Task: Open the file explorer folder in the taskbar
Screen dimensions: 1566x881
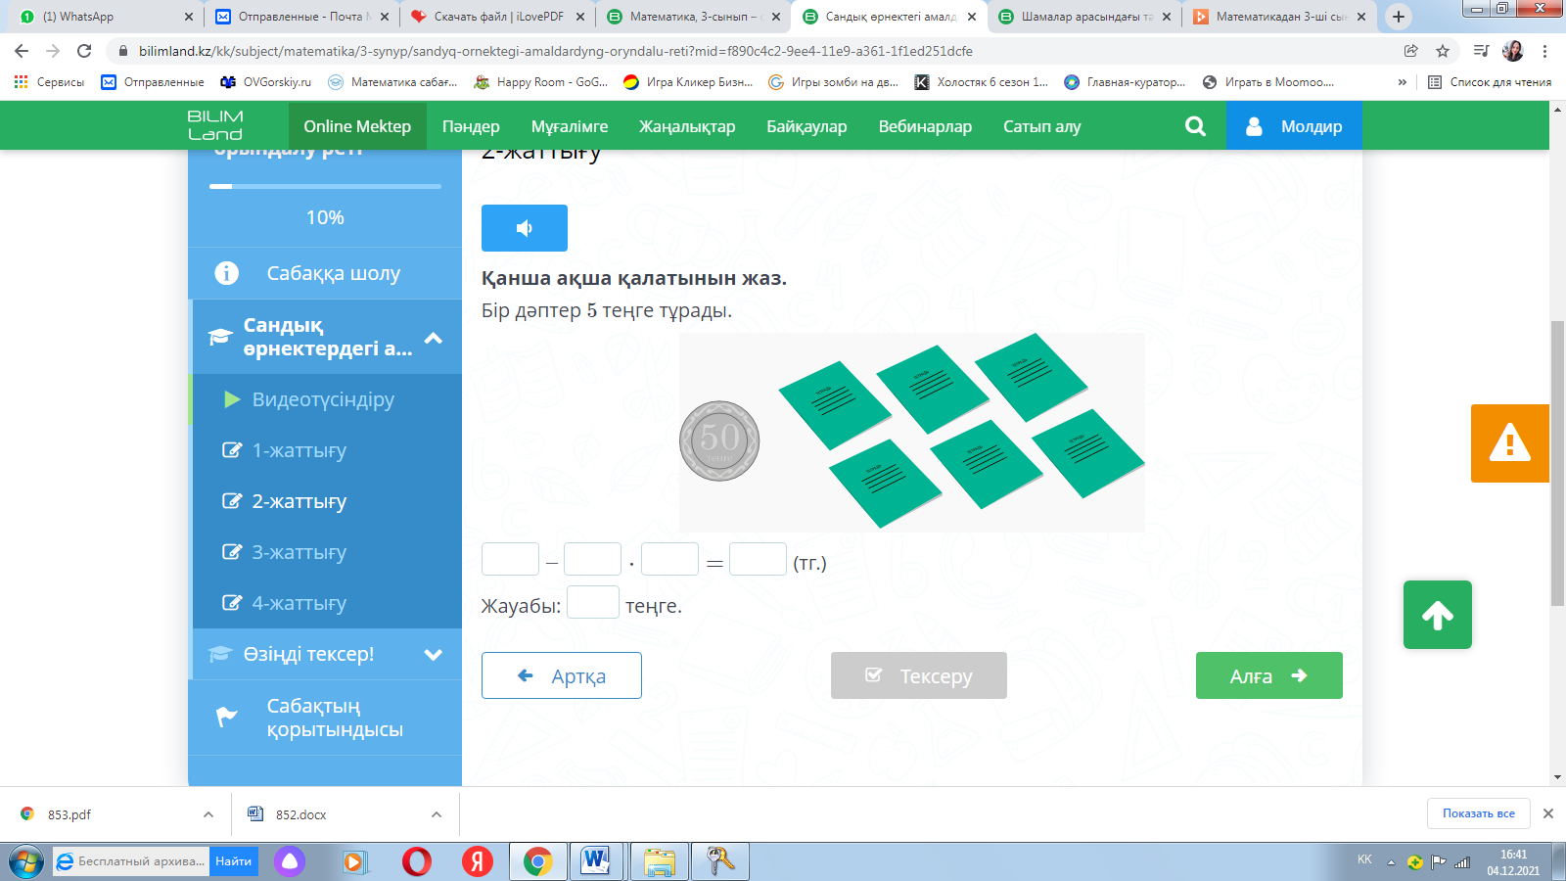Action: 660,861
